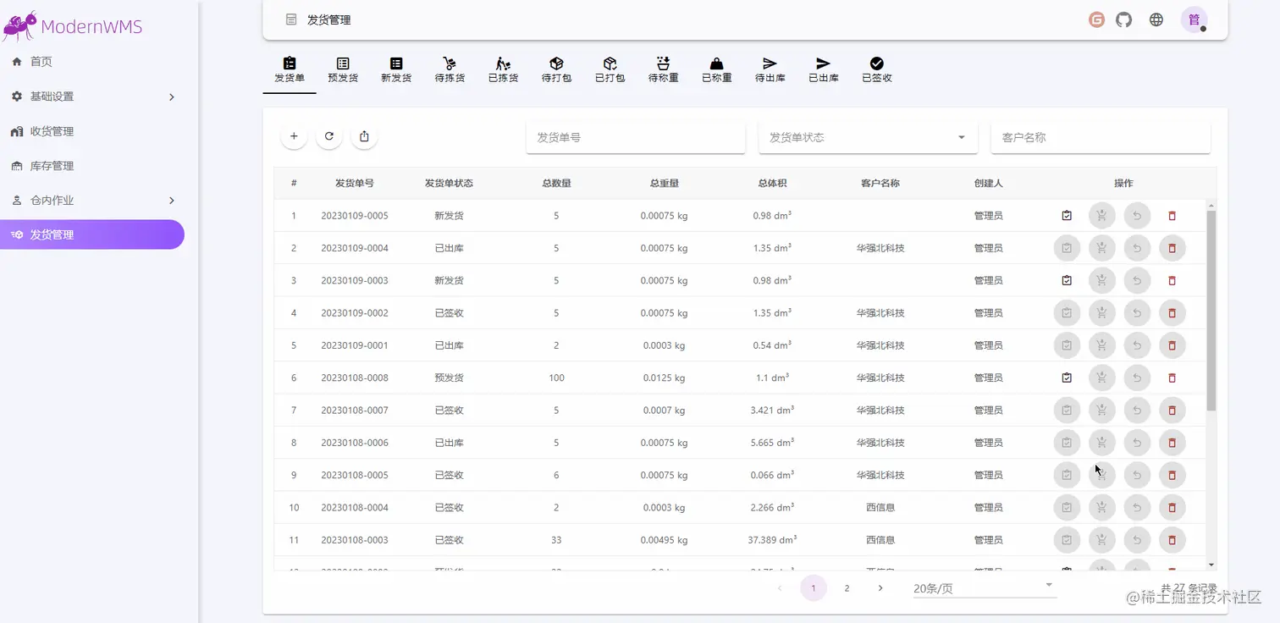Switch to the 新发货 tab

click(396, 71)
